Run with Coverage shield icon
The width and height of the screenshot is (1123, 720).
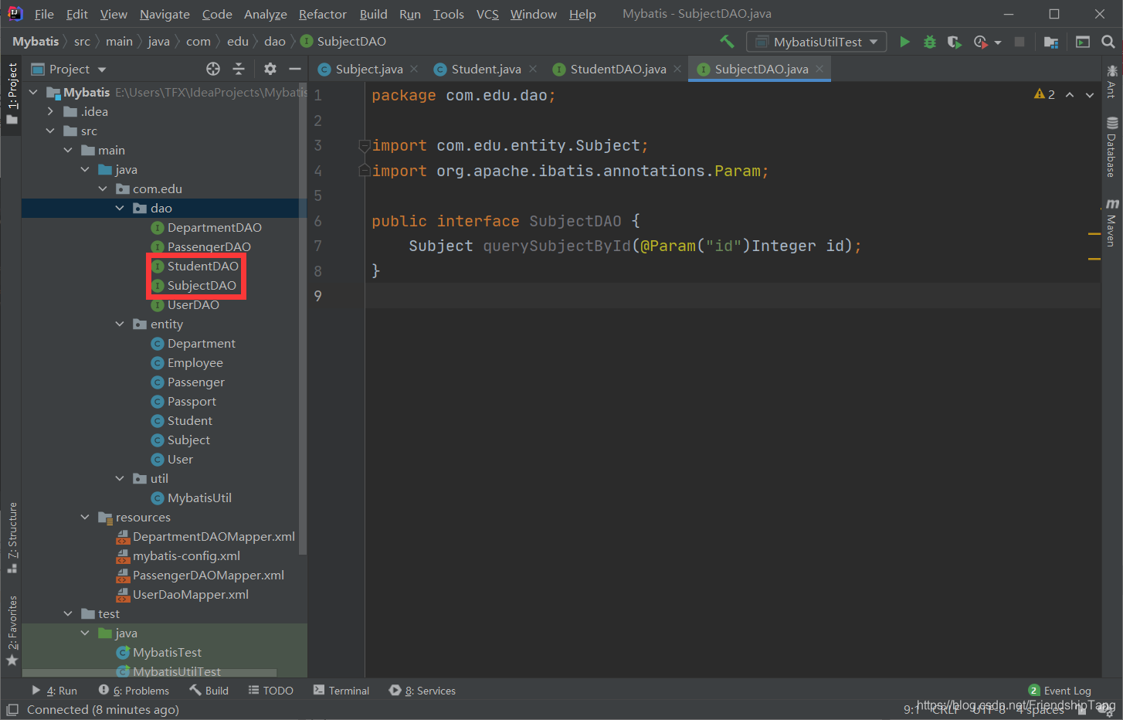[955, 42]
